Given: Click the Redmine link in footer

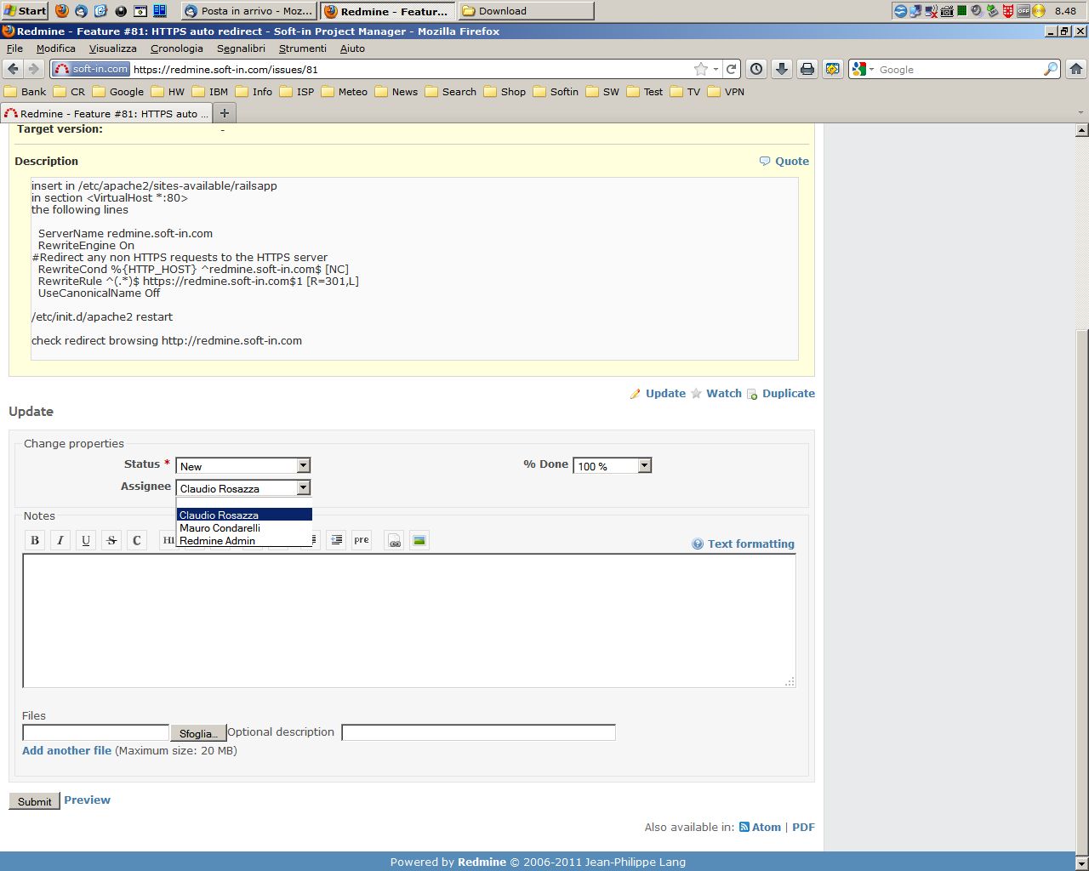Looking at the screenshot, I should [x=482, y=862].
